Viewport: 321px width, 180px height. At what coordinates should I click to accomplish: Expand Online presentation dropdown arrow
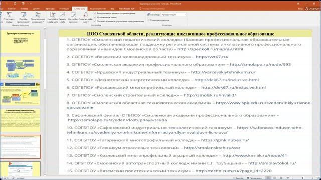(x=29, y=22)
